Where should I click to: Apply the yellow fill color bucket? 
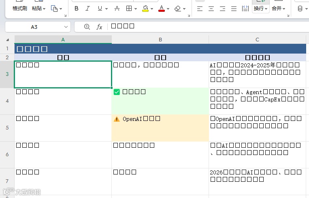click(145, 9)
